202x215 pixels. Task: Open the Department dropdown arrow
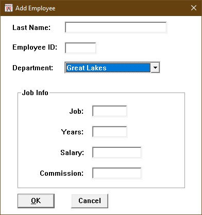155,68
